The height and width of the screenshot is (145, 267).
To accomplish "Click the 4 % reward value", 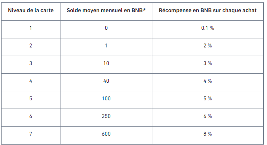I will [208, 81].
